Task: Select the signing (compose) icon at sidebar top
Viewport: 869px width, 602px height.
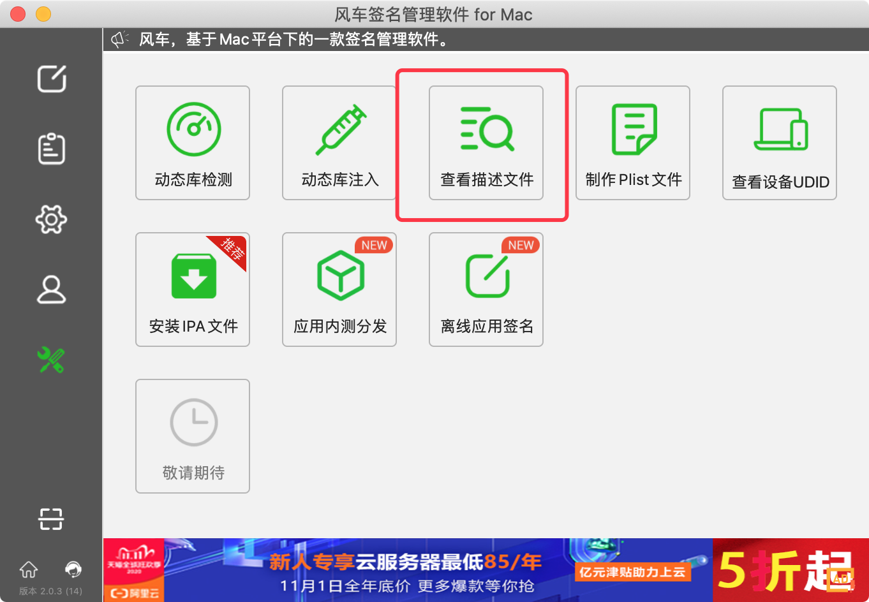Action: click(x=50, y=79)
